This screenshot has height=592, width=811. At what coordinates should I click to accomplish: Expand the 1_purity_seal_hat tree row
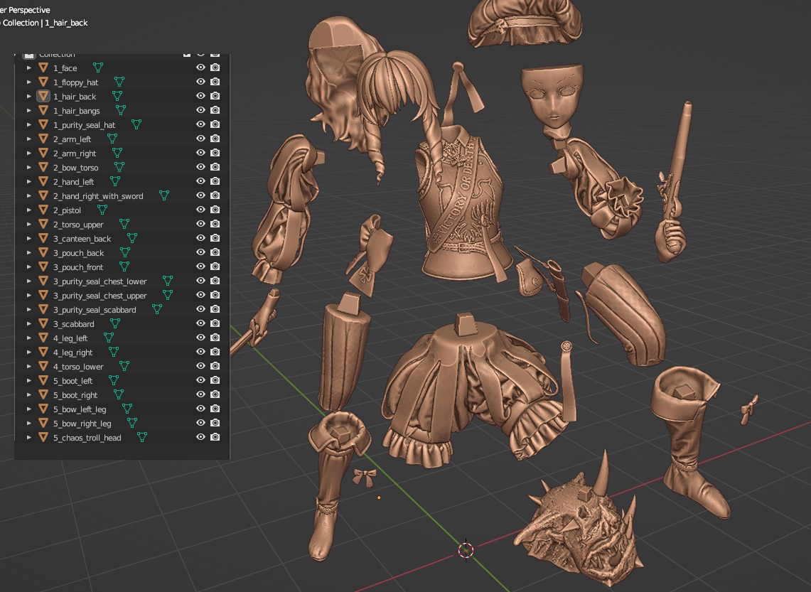pos(29,124)
